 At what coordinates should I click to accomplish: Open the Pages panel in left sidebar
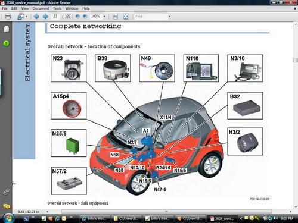pos(6,29)
